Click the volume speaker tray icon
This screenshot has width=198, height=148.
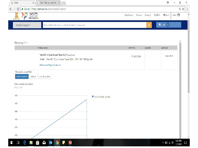pos(172,143)
